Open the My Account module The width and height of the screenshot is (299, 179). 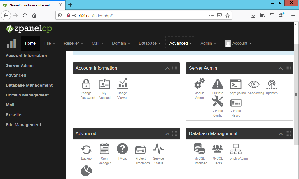click(104, 84)
